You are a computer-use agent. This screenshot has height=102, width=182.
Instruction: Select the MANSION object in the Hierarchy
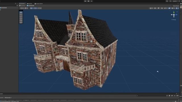[x=3, y=8]
